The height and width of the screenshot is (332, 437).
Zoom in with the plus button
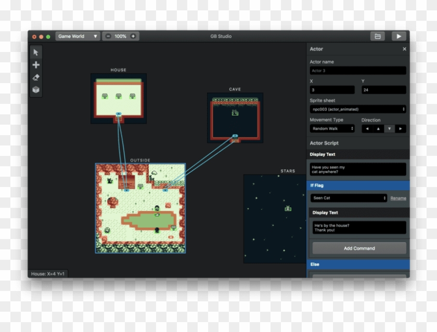tap(133, 36)
